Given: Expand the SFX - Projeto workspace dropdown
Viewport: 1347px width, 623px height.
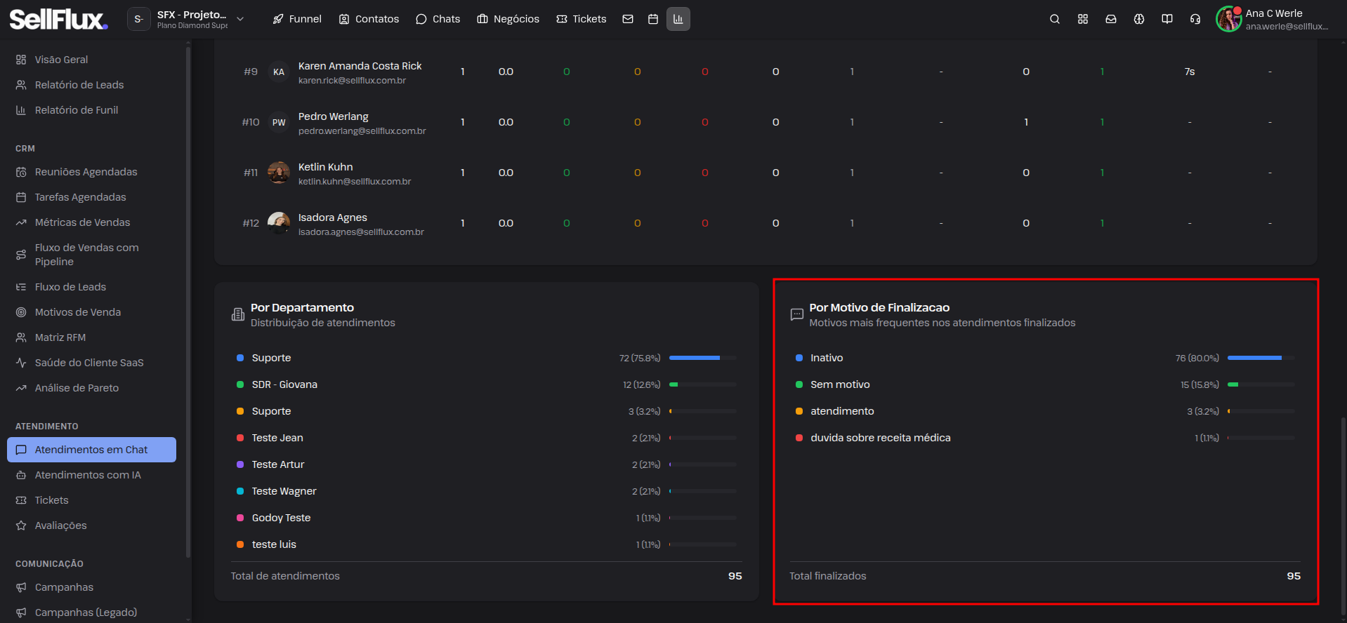Looking at the screenshot, I should click(x=187, y=19).
